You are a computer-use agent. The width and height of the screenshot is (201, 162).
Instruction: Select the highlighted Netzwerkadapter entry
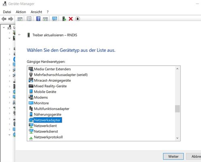[47, 120]
